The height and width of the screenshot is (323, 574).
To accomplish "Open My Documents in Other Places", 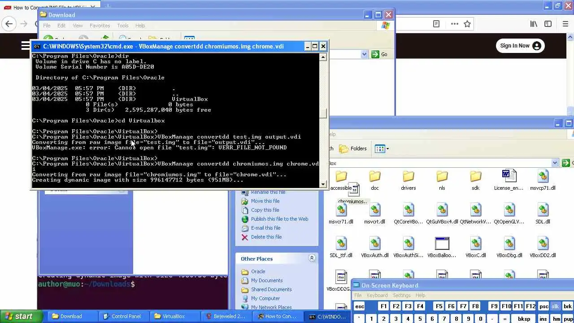I will pos(267,280).
